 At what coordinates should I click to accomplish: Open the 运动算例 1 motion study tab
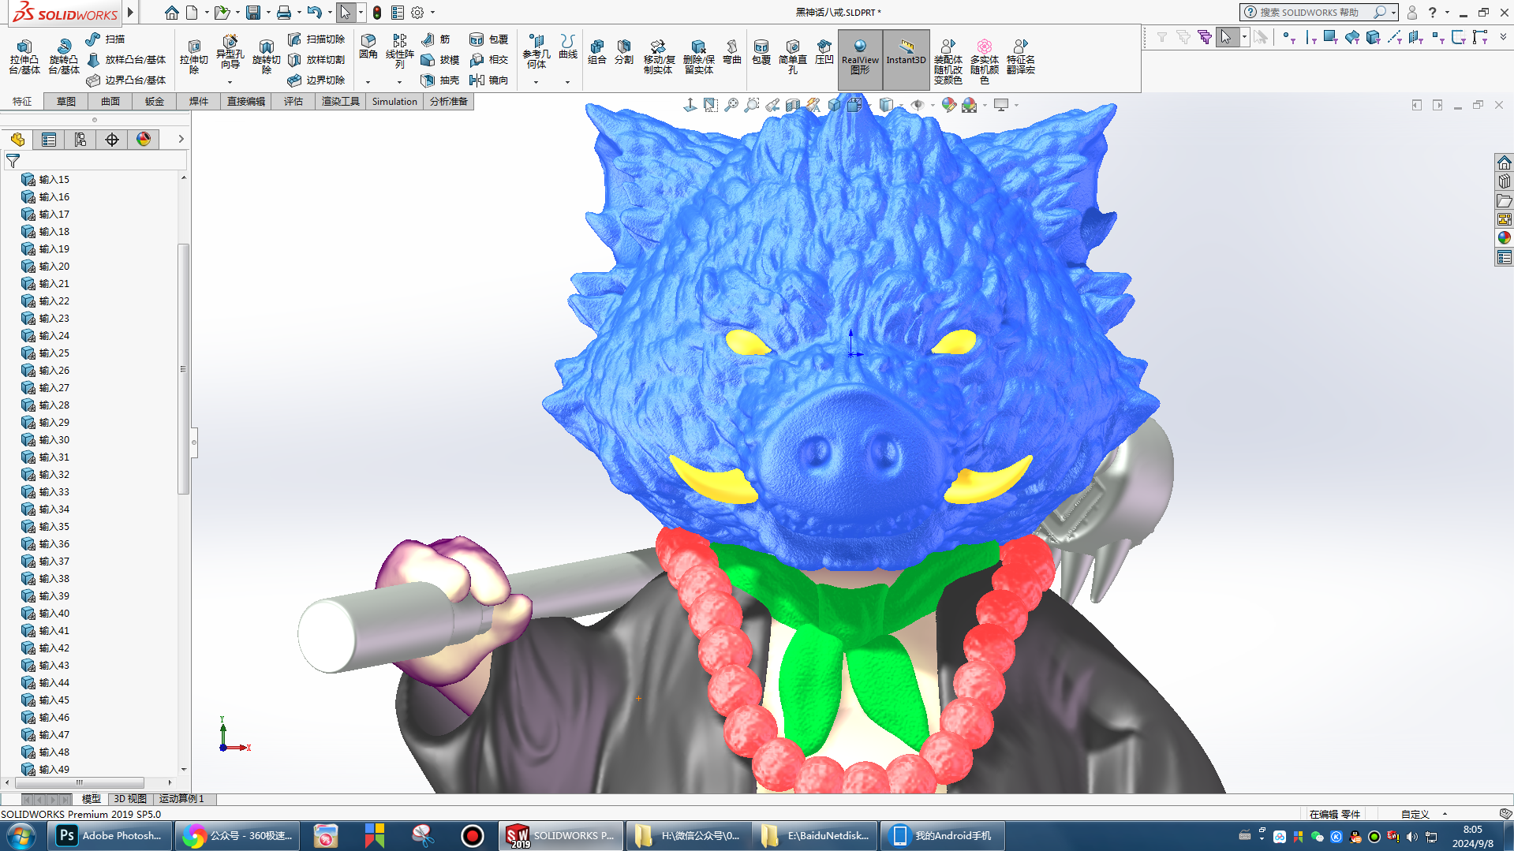tap(181, 799)
